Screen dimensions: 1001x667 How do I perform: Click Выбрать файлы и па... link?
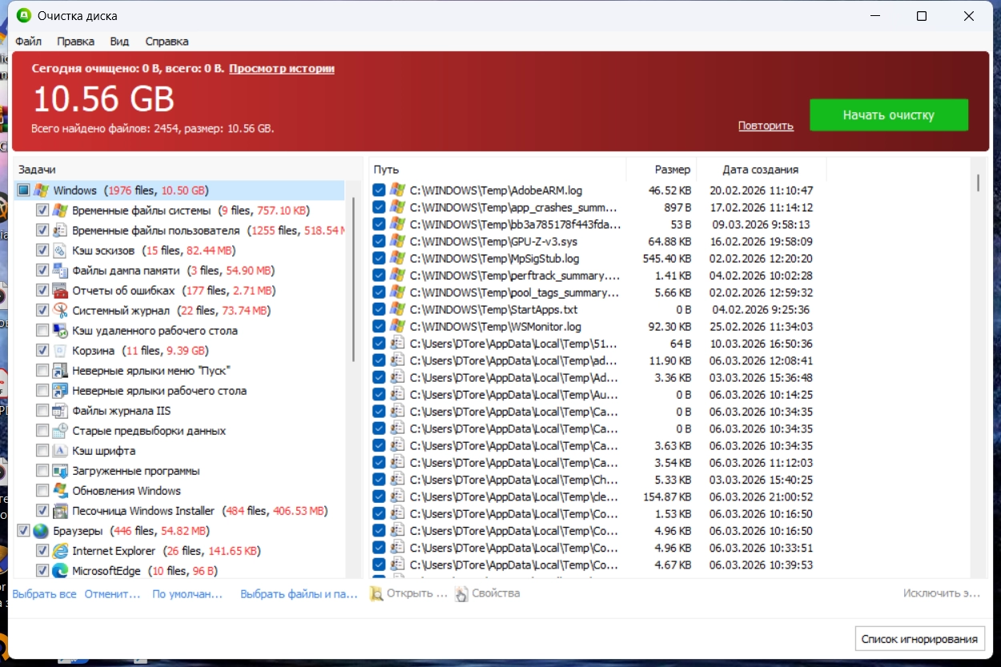point(299,594)
